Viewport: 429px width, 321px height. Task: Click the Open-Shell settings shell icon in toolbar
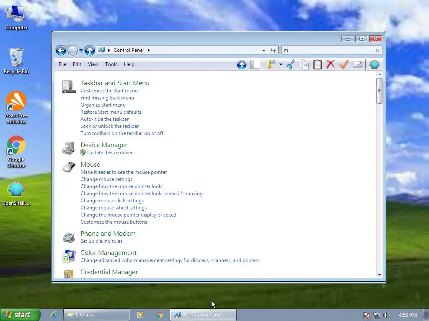click(374, 65)
